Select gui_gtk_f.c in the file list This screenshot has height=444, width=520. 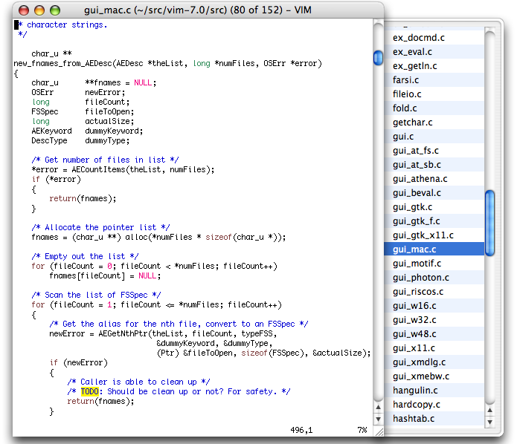point(434,221)
